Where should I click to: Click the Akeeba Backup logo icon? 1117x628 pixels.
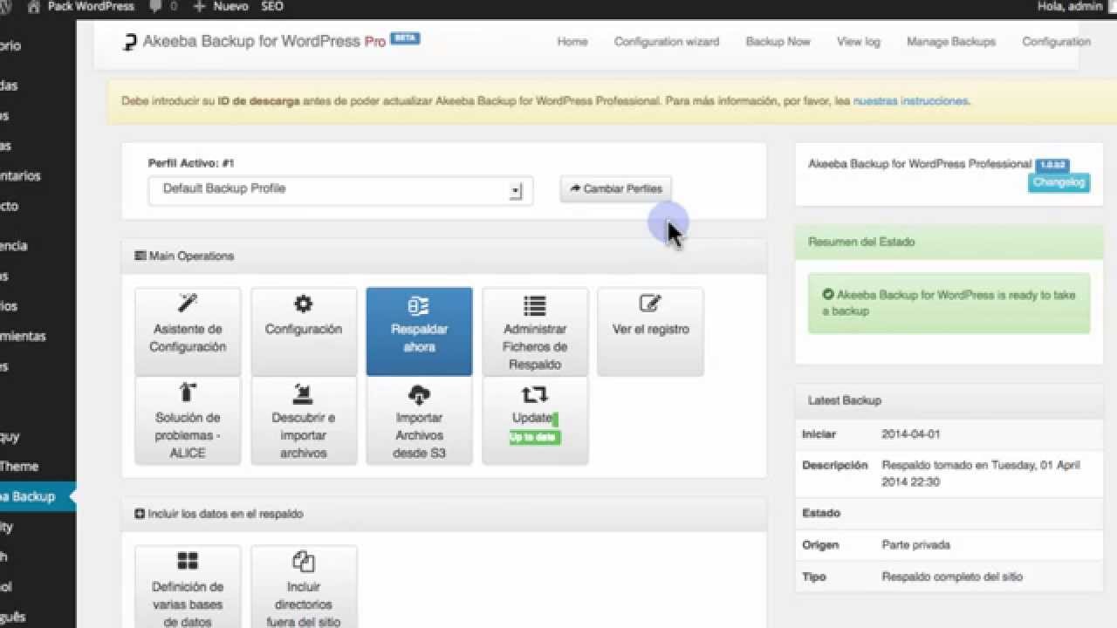click(129, 42)
